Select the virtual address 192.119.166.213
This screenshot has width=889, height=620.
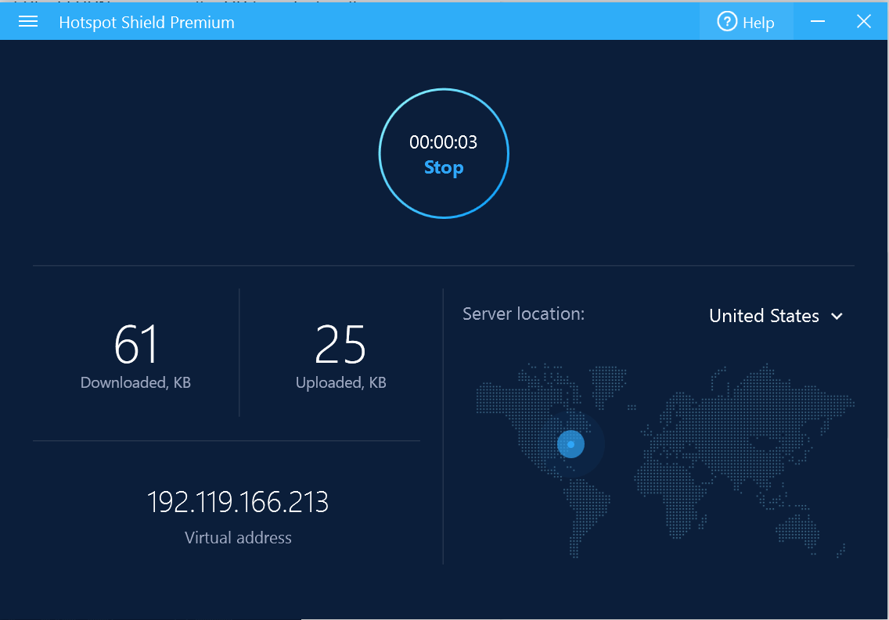tap(238, 503)
